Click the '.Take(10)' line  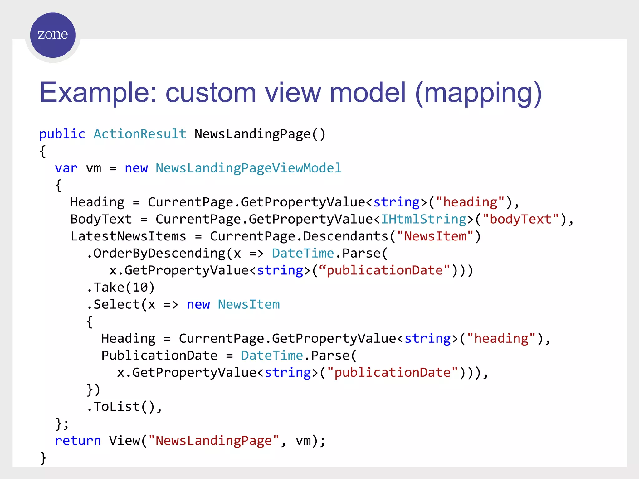(121, 288)
